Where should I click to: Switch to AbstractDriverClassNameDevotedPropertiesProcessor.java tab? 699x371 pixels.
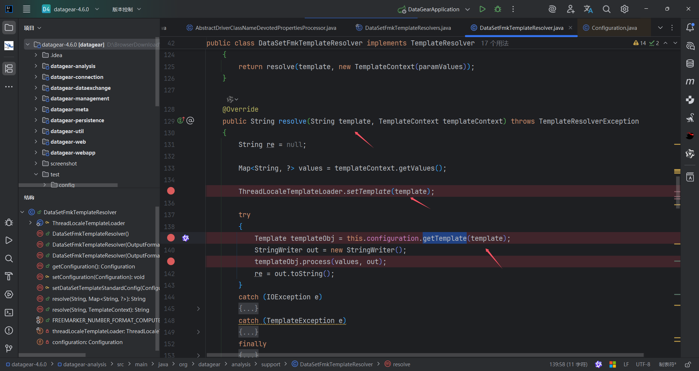261,28
